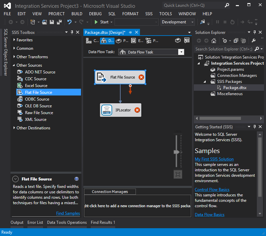
Task: Toggle auto-hide pin on Solution Explorer panel
Action: click(x=254, y=33)
